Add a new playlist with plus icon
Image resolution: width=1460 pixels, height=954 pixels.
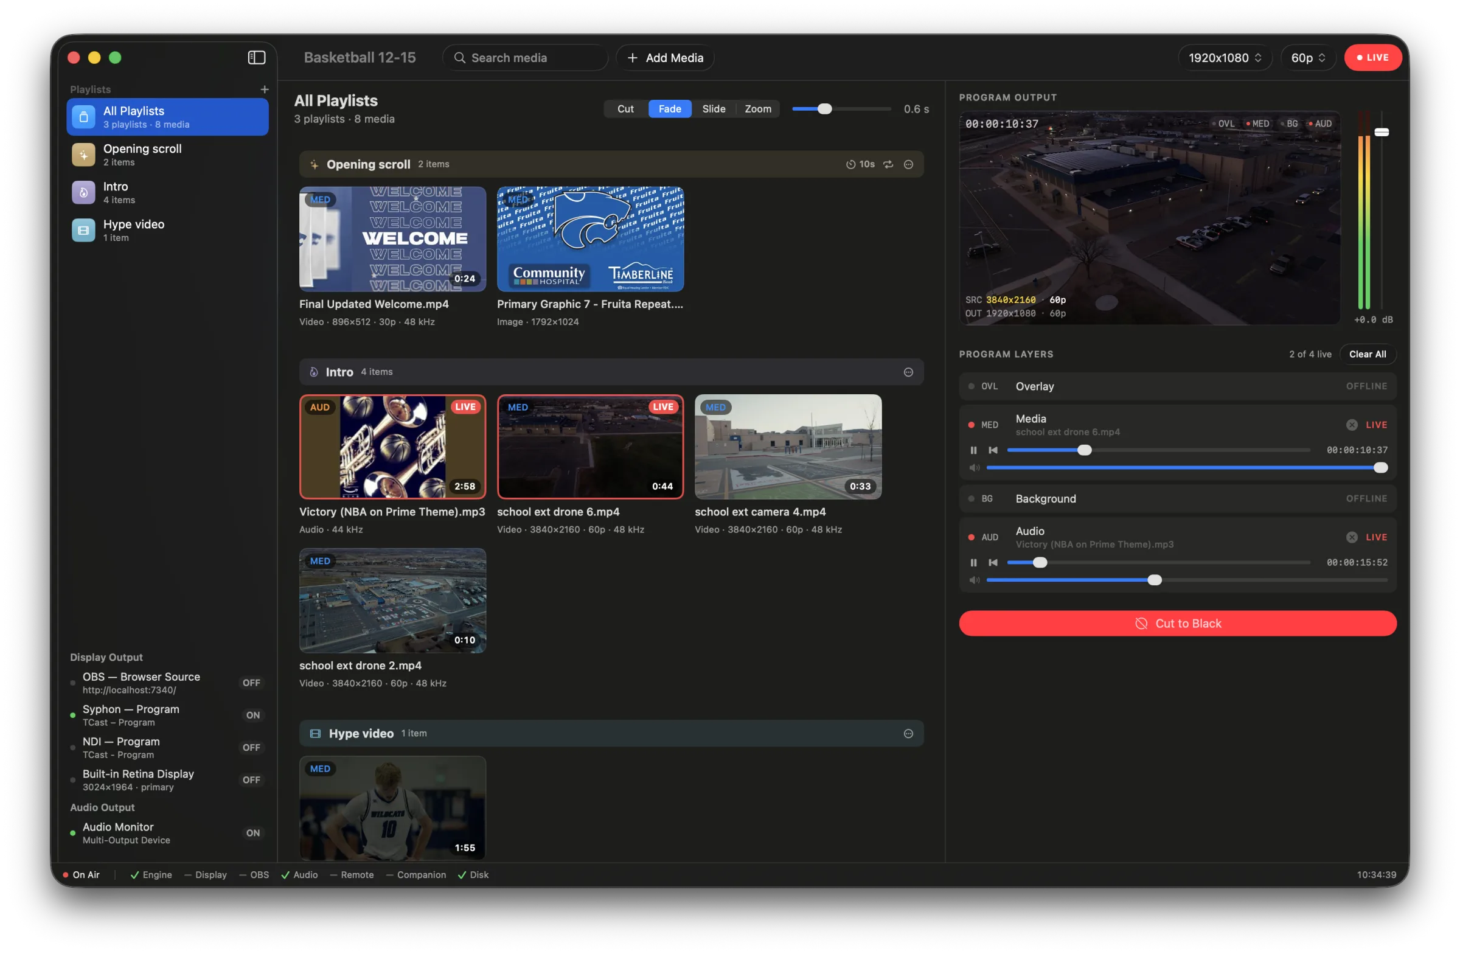click(x=265, y=89)
